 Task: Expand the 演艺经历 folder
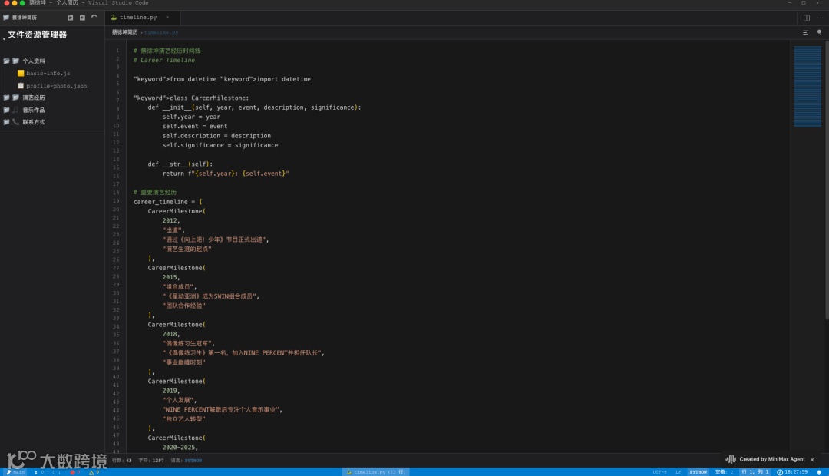[33, 98]
